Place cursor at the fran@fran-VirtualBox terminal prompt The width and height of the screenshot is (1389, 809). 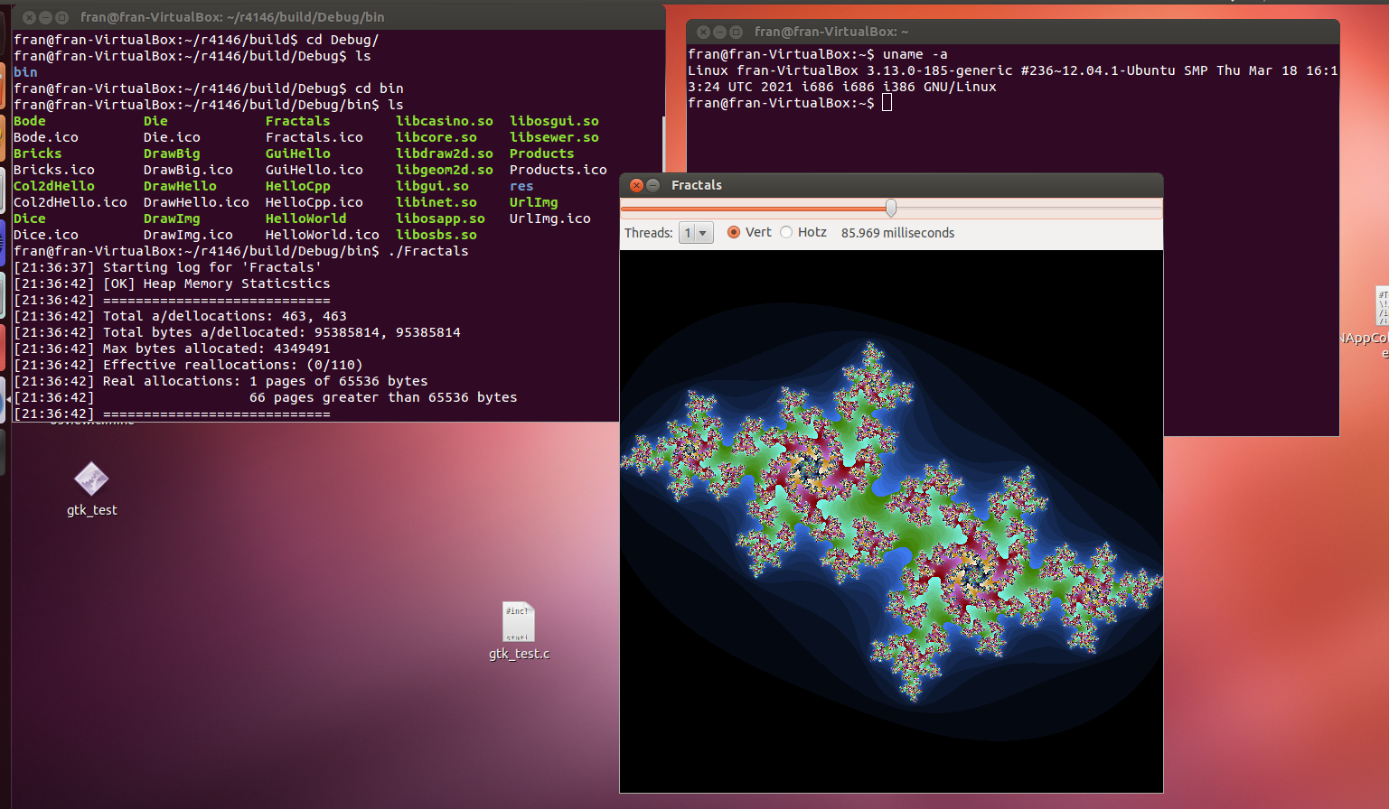coord(888,102)
